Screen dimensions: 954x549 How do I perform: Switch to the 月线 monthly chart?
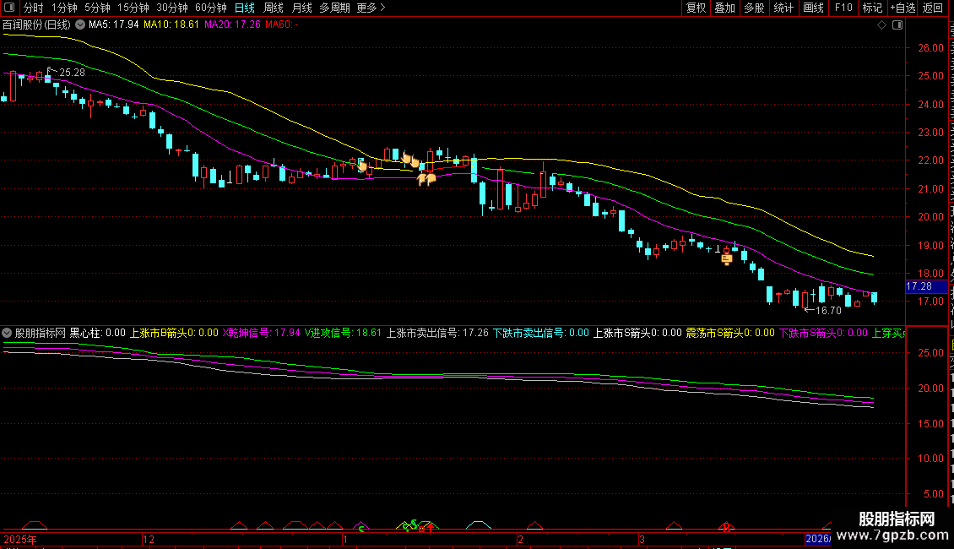point(301,8)
